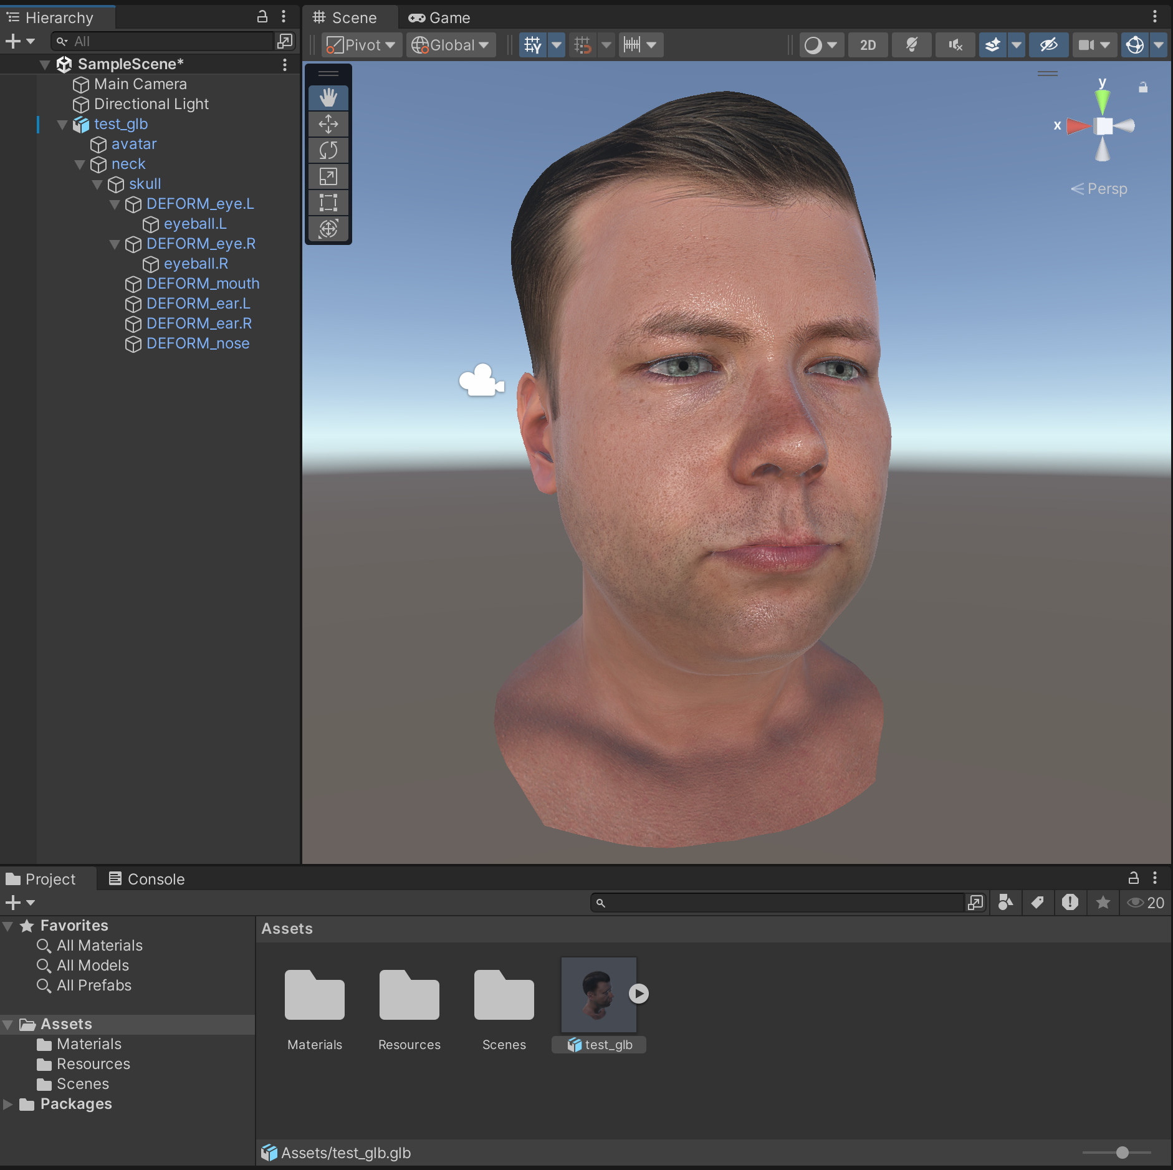
Task: Open the scene camera settings
Action: (x=1094, y=45)
